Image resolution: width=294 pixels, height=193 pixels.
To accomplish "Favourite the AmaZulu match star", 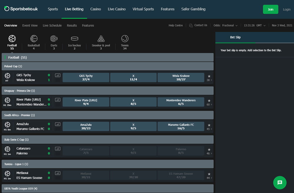I will [x=209, y=125].
